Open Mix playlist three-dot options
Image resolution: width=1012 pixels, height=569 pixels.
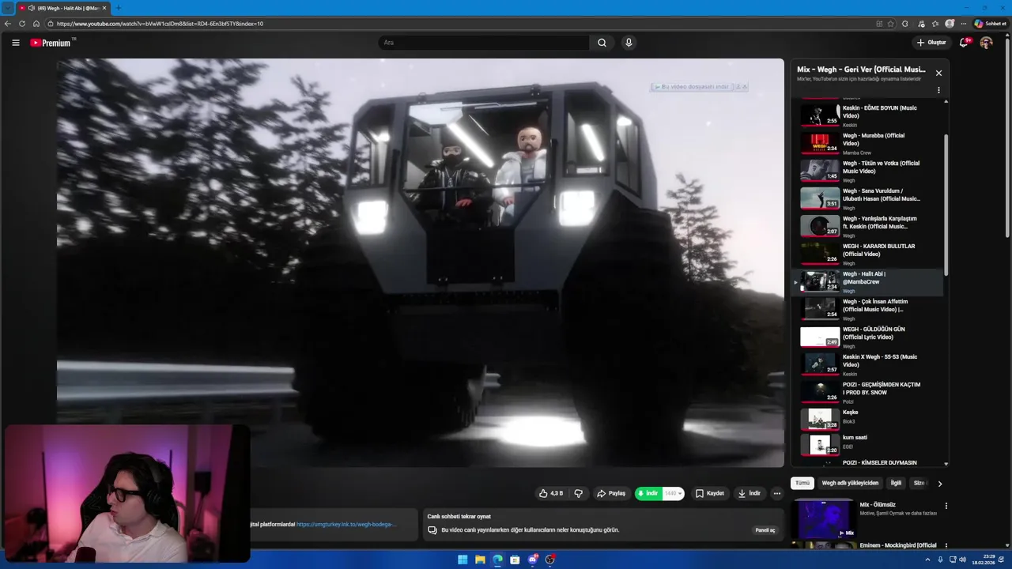938,90
